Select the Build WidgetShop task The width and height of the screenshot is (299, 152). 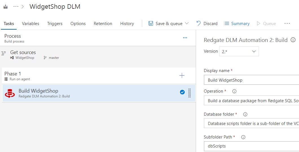[99, 93]
